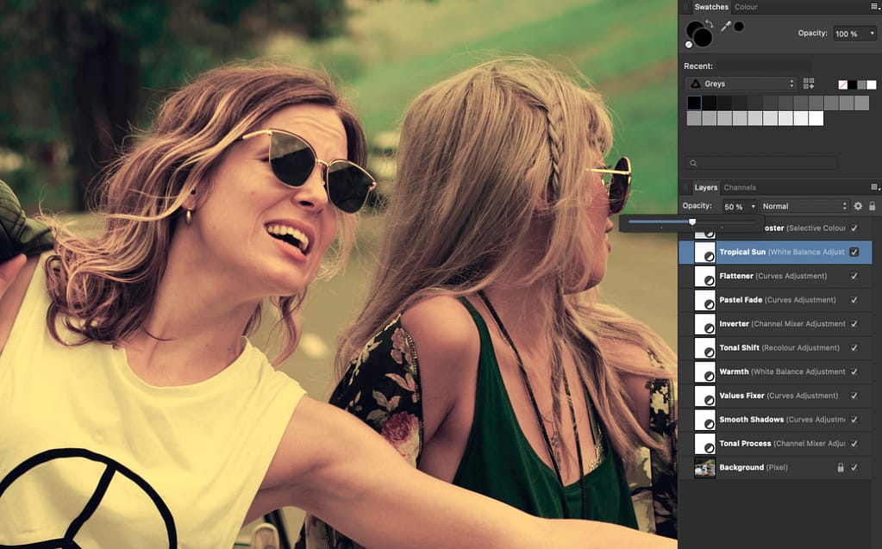The image size is (882, 549).
Task: Switch to the Swatches tab
Action: [x=711, y=7]
